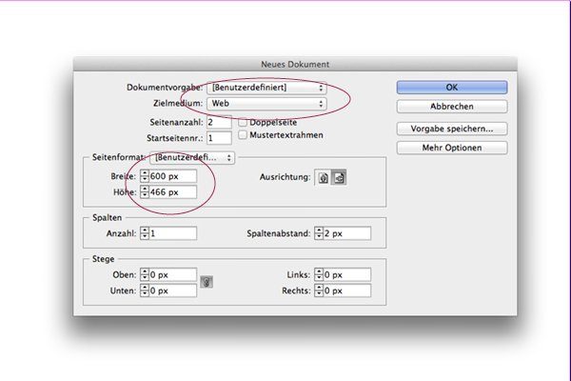Select portrait orientation icon

tap(323, 177)
